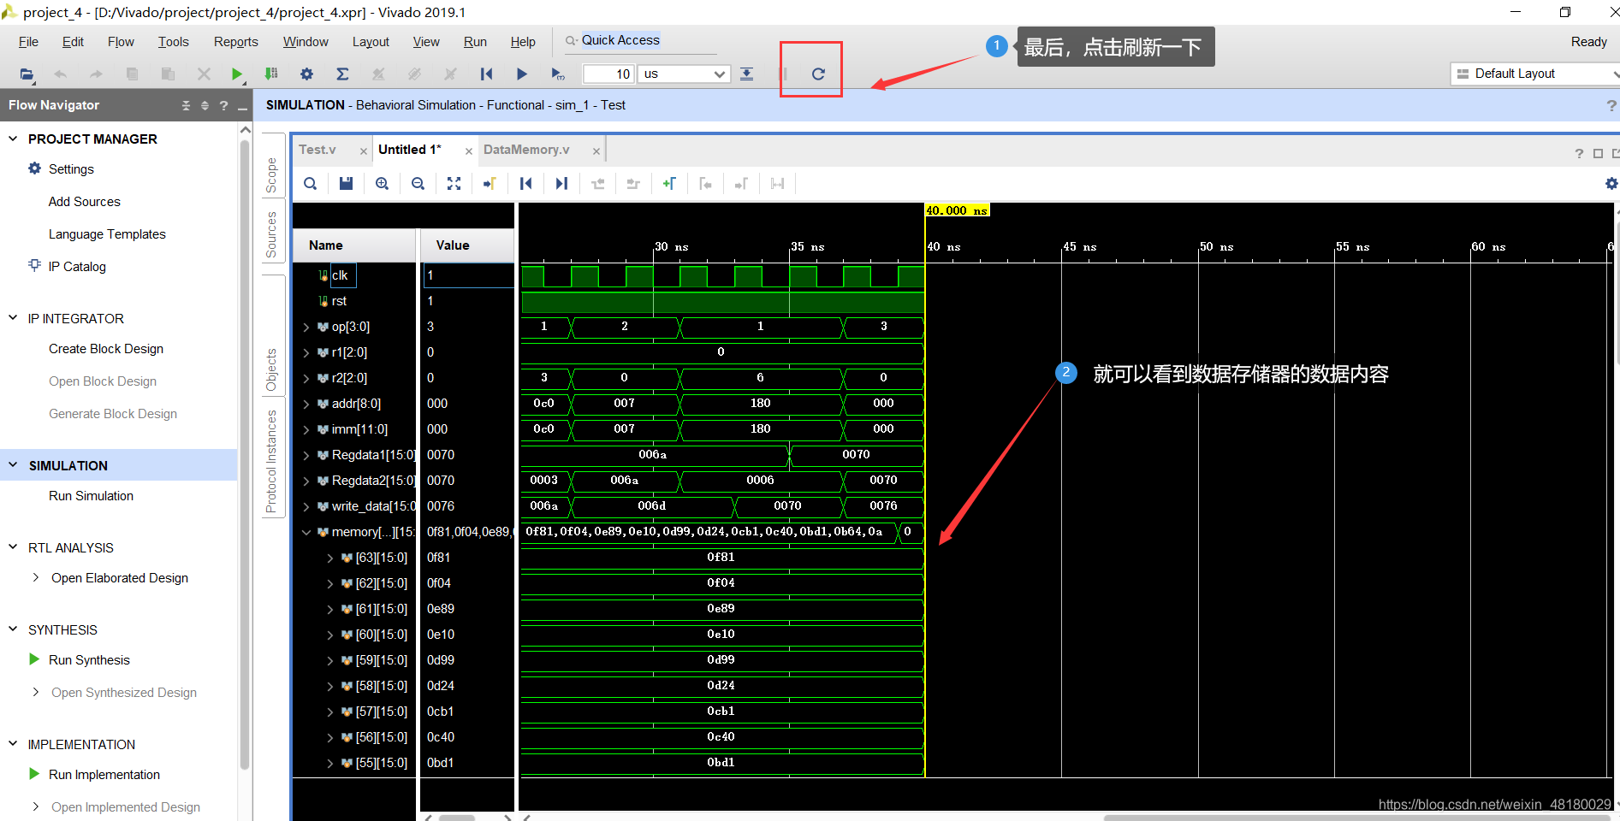Click the simulation Step icon

[x=747, y=74]
